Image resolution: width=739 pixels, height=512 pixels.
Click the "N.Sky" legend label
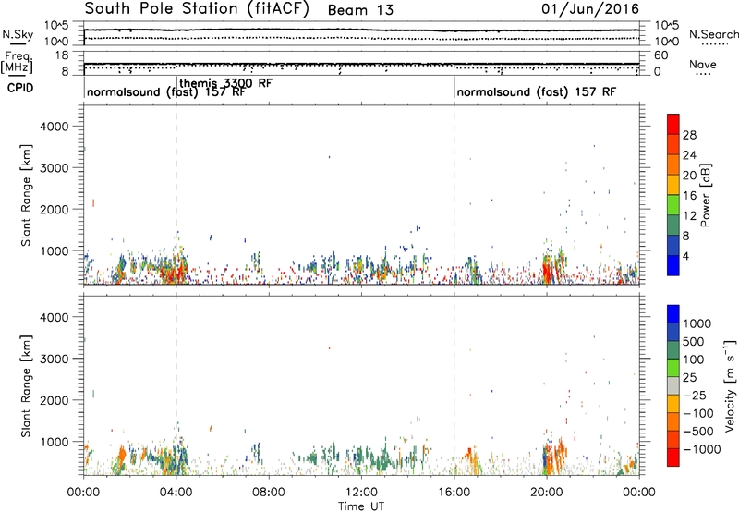18,34
